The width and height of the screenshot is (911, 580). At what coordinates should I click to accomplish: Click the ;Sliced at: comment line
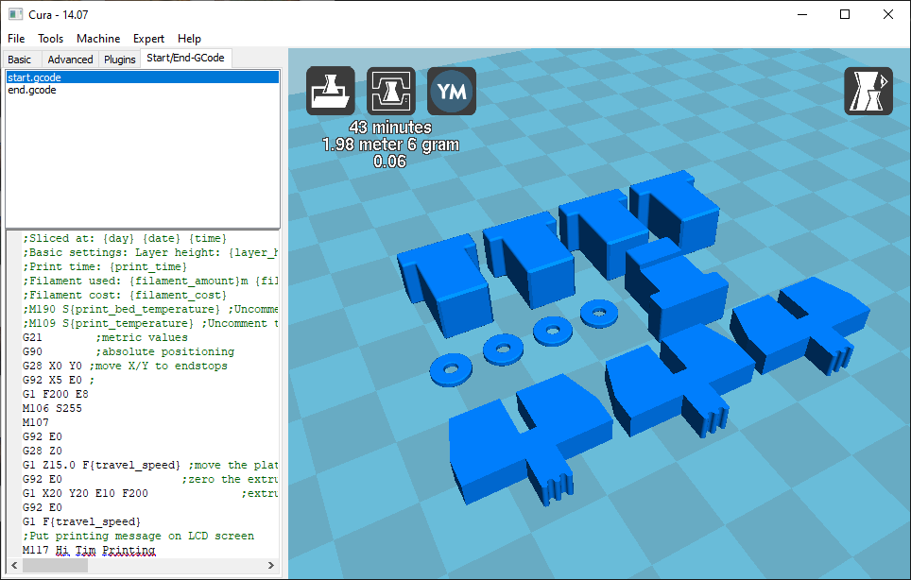[125, 238]
